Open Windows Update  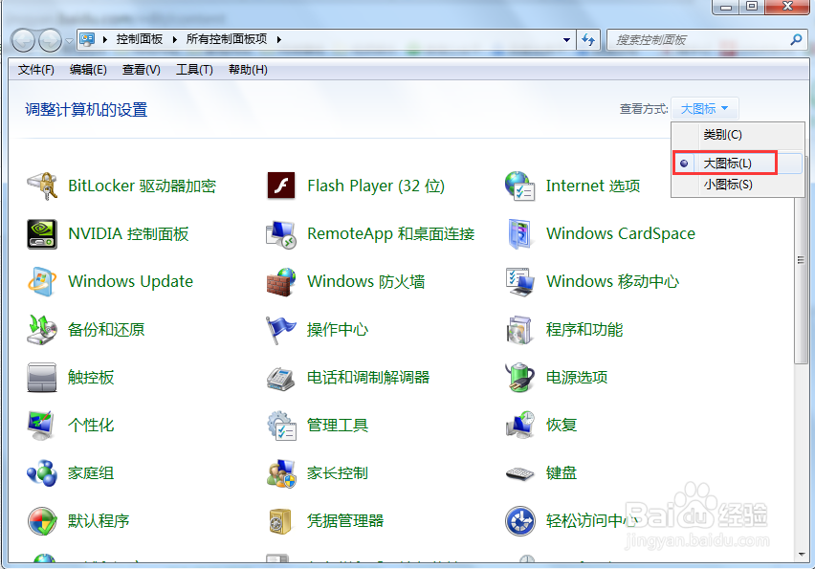tap(129, 281)
